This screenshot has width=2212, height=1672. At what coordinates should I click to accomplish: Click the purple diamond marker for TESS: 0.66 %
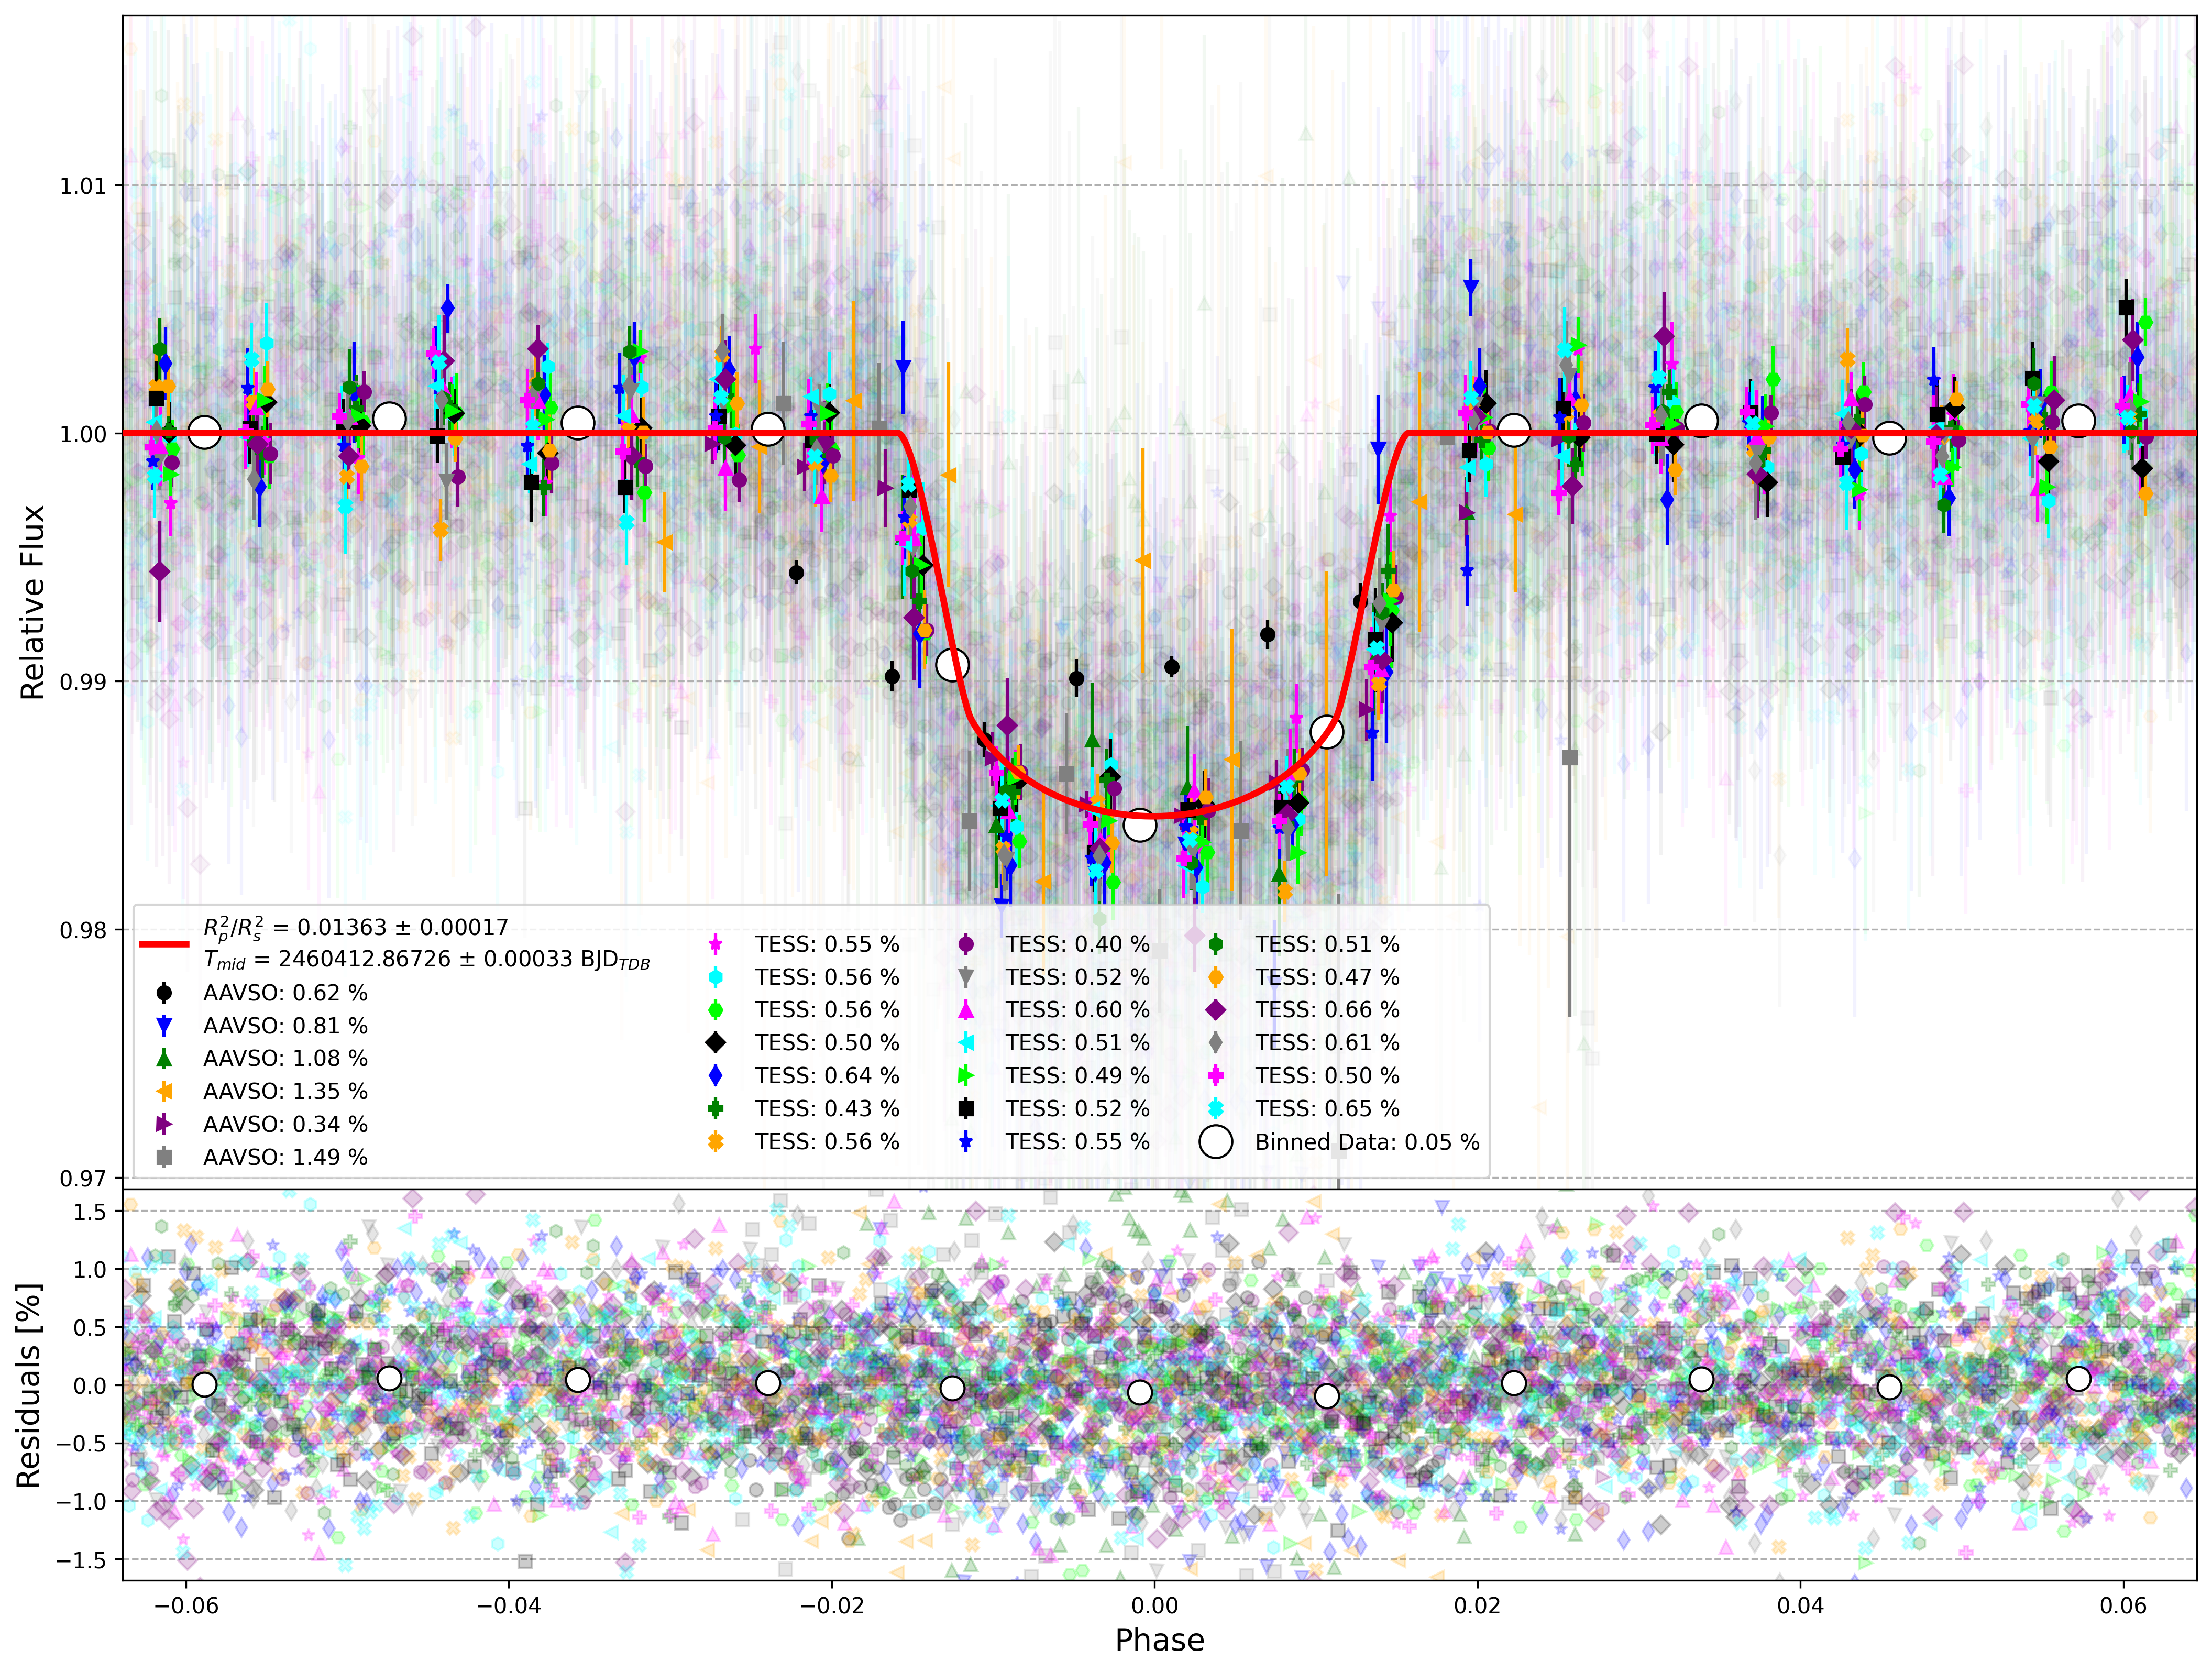(x=1216, y=1010)
